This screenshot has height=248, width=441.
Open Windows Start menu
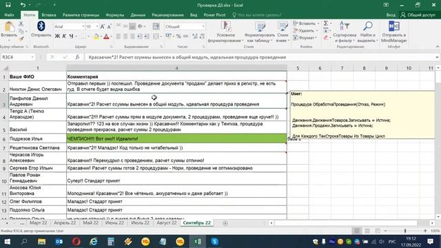8,242
